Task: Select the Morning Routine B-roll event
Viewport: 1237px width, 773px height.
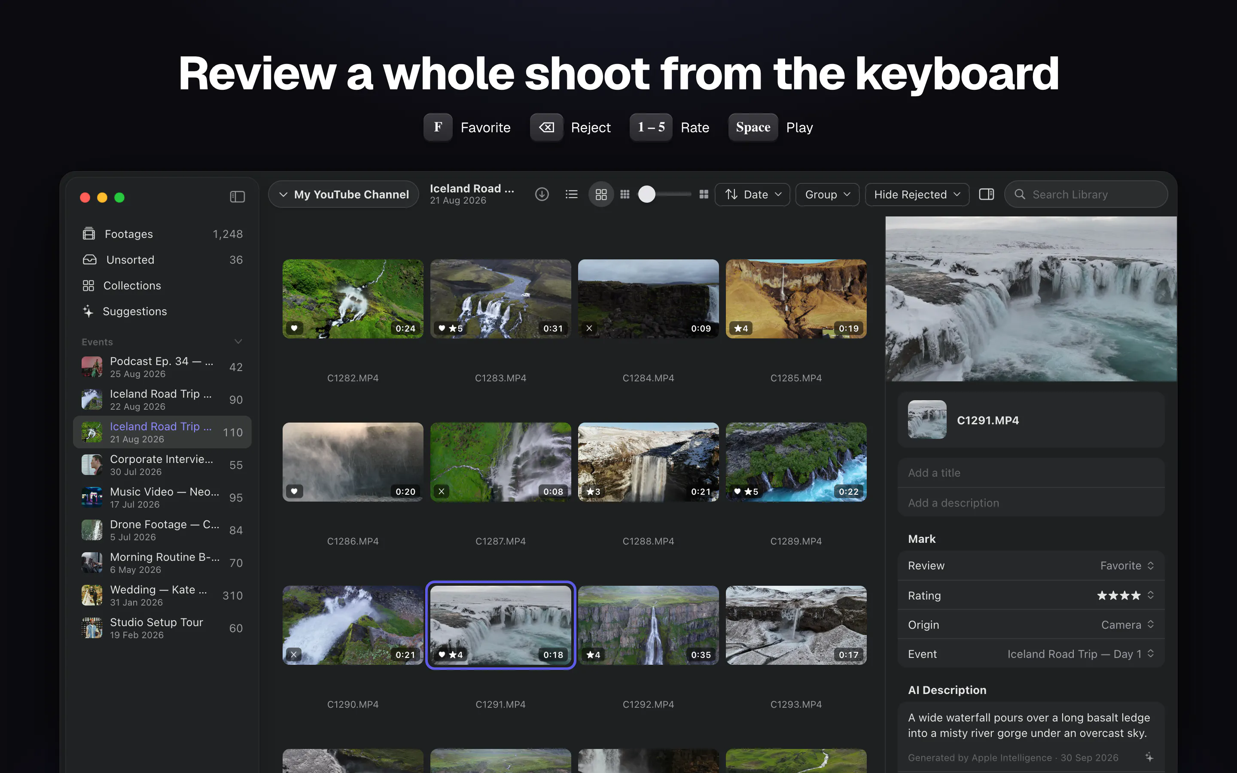Action: [x=162, y=563]
